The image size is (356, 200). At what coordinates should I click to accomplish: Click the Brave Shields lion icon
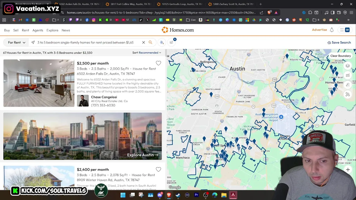coord(269,12)
